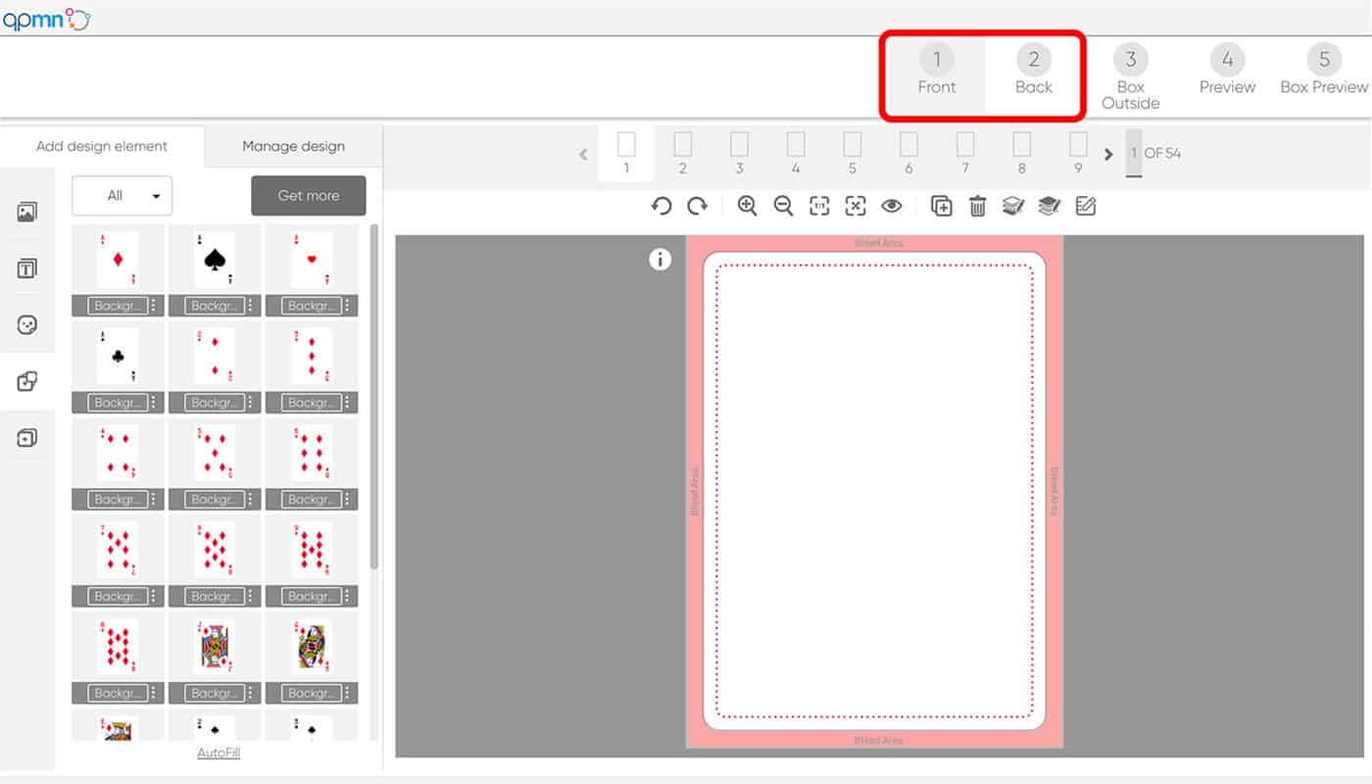Screen dimensions: 1372x784
Task: Click the info icon beside the card canvas
Action: click(661, 259)
